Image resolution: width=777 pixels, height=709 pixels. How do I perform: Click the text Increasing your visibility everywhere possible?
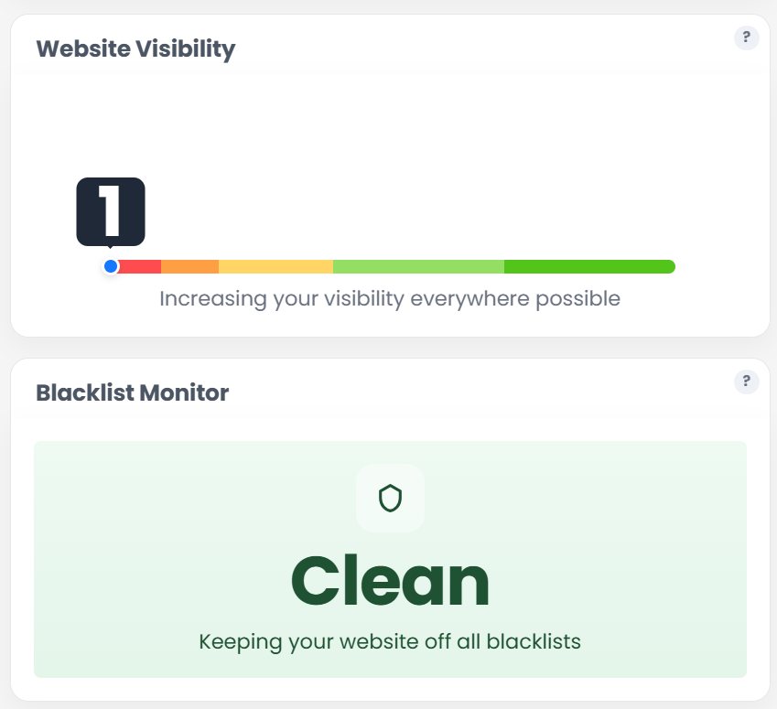(391, 298)
